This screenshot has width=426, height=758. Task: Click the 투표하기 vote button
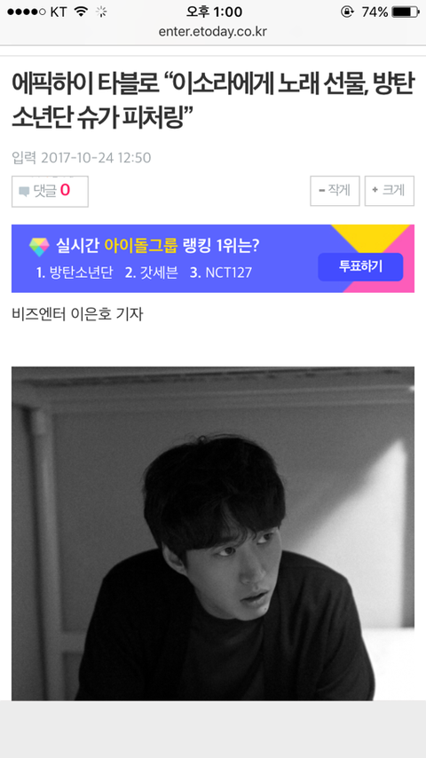point(360,267)
